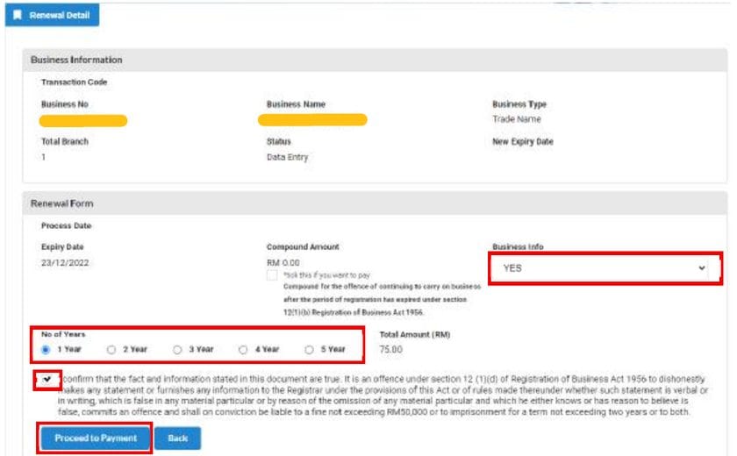
Task: Select the 3 Year radio option
Action: (x=177, y=349)
